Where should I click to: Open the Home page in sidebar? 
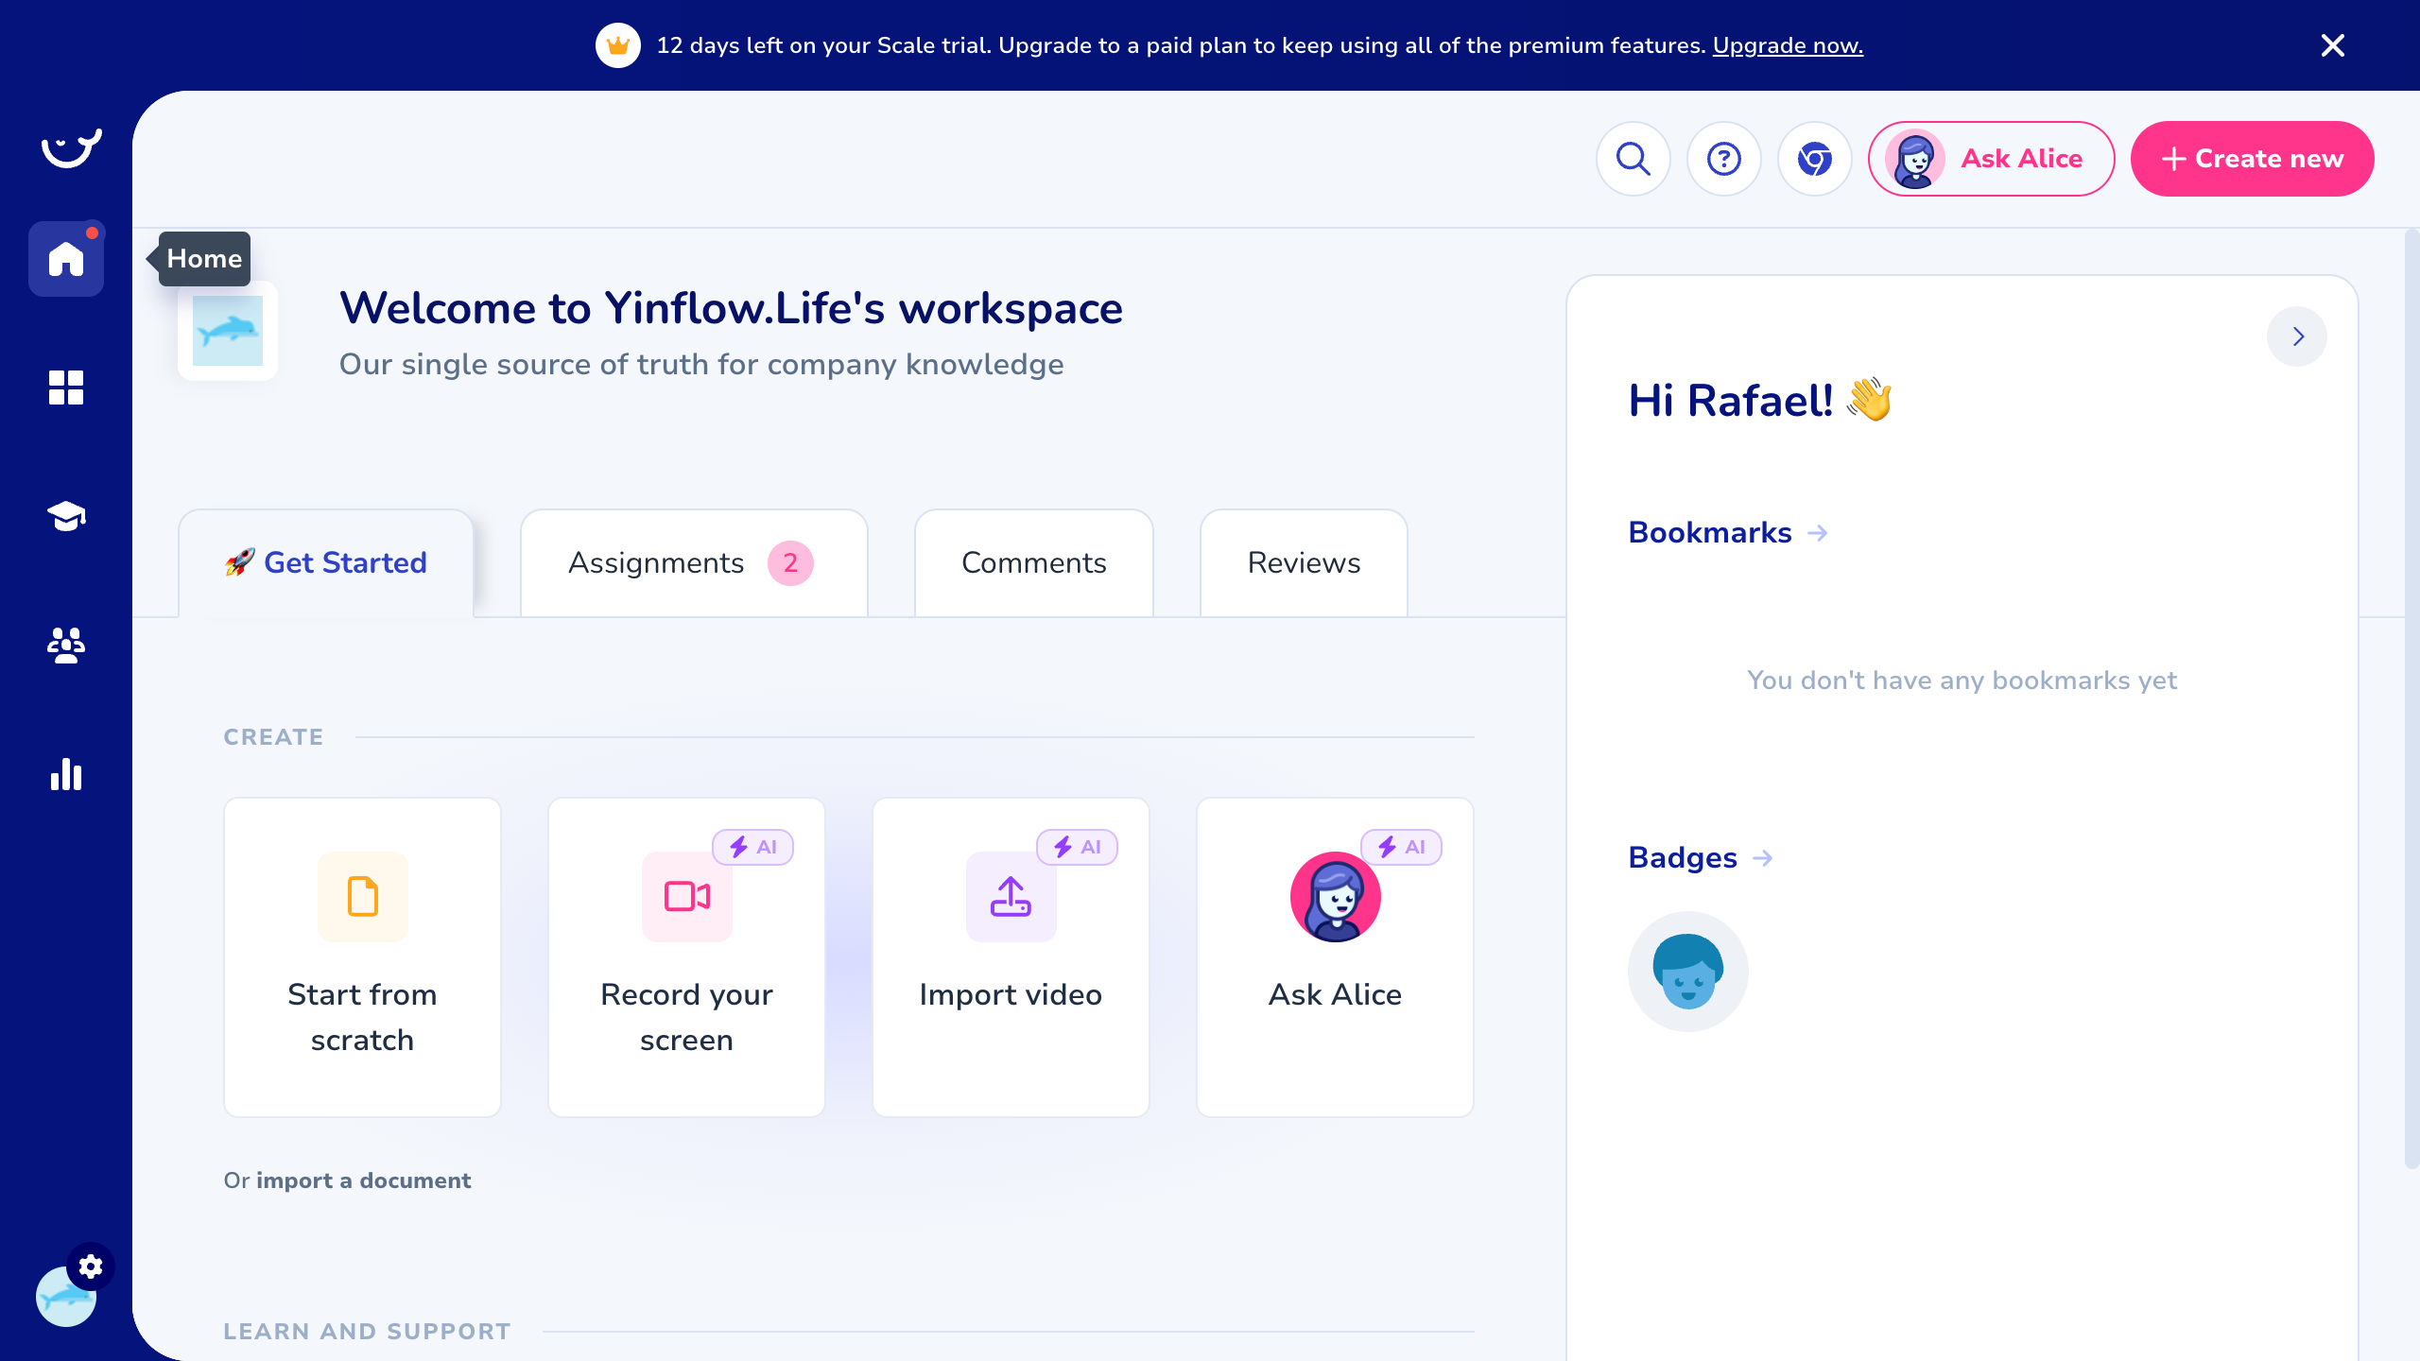pyautogui.click(x=66, y=259)
